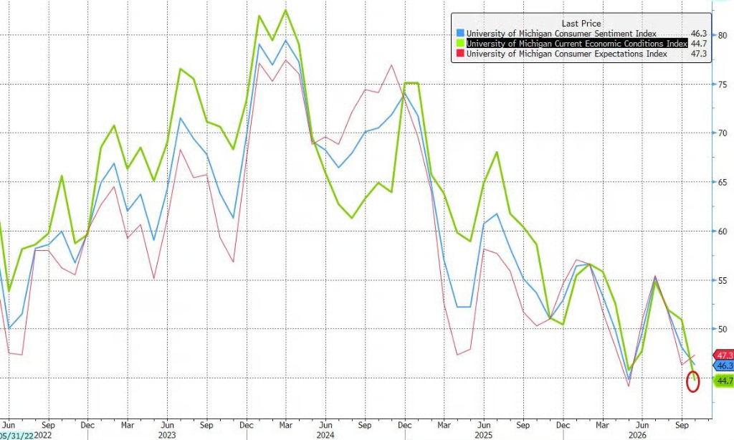Select the 'University of Michigan Consumer Expectations Index' legend label
Viewport: 734px width, 440px height.
tap(566, 54)
